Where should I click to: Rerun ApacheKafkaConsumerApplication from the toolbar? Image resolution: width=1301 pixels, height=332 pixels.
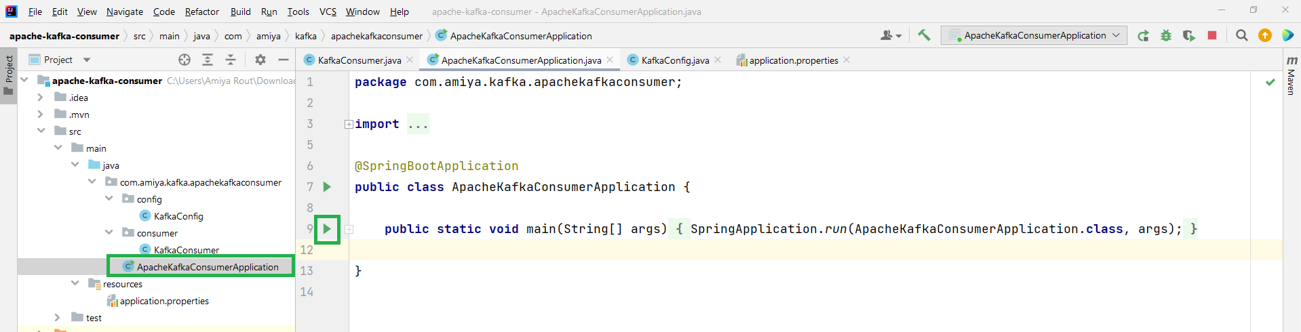click(1143, 36)
